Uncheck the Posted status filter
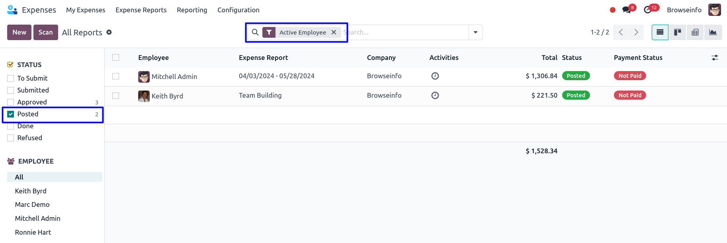Screen dimensions: 727x243 (11, 114)
